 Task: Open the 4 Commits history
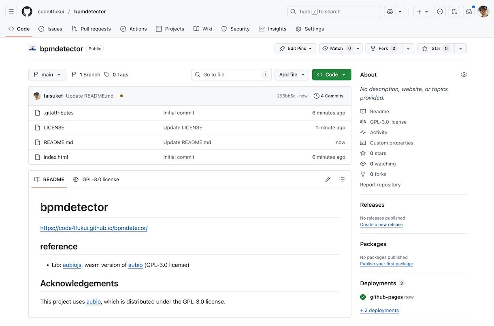click(328, 96)
